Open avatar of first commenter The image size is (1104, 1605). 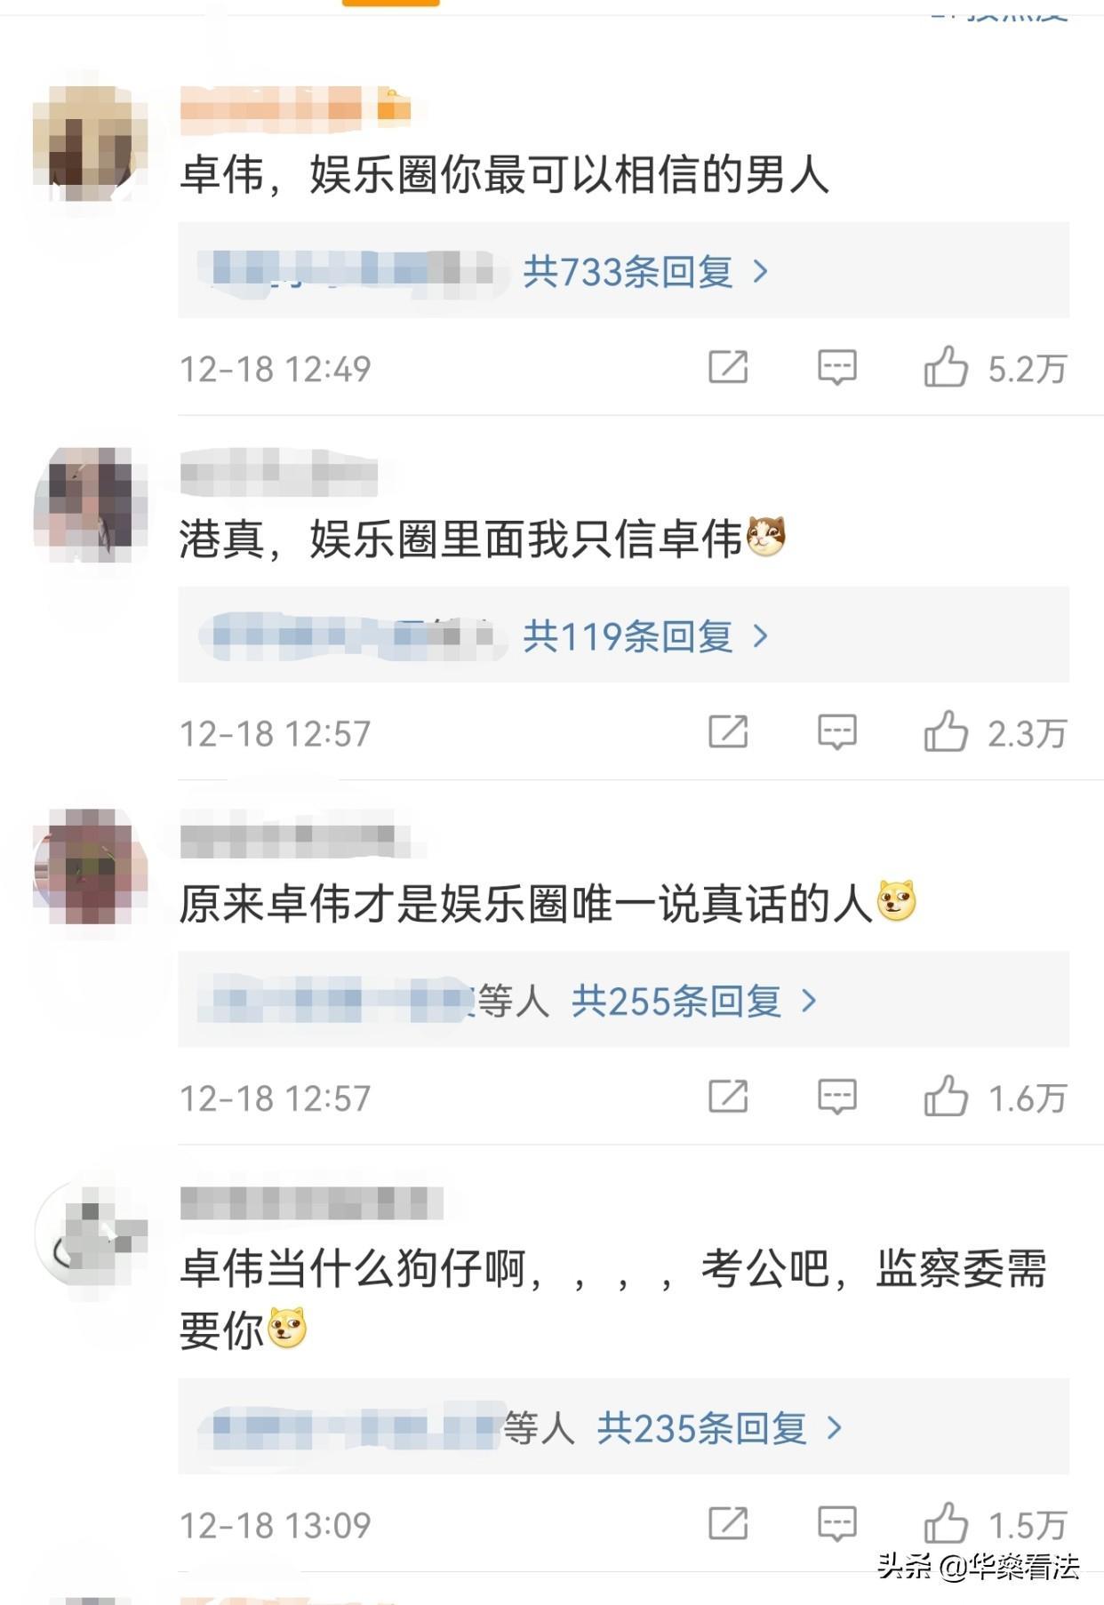pos(90,143)
